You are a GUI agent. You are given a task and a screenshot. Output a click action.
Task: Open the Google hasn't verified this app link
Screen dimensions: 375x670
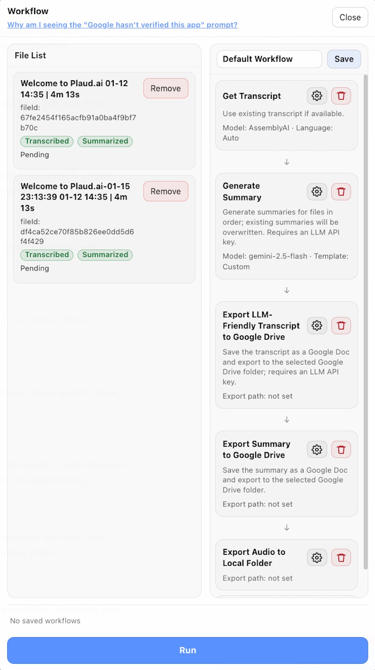tap(122, 25)
